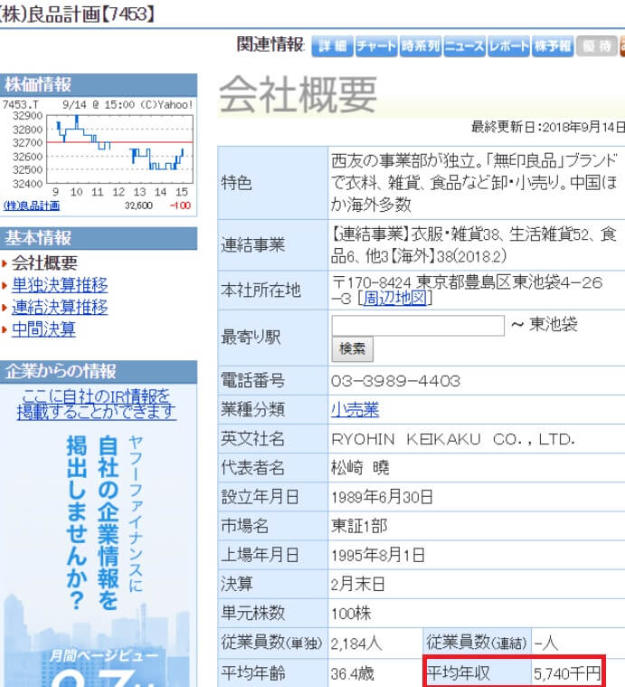
Task: Open the (株)良品計画 link under chart
Action: pos(32,205)
